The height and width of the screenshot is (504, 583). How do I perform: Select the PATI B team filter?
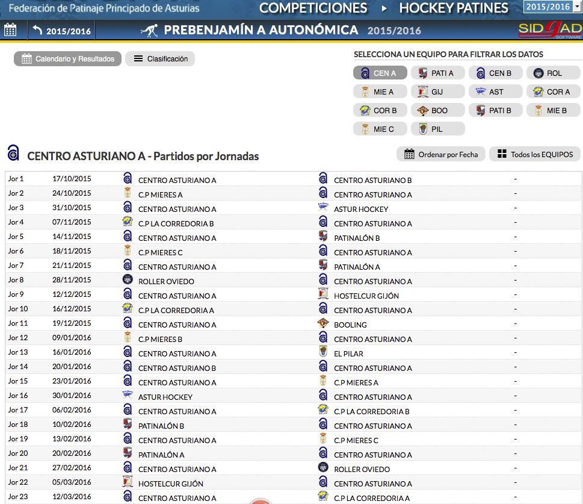click(496, 110)
